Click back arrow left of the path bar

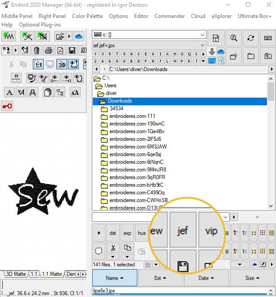click(96, 69)
